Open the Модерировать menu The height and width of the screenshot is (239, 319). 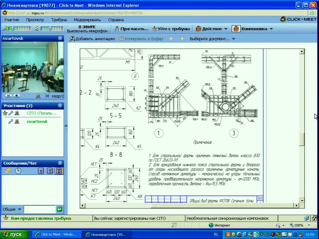pyautogui.click(x=87, y=20)
